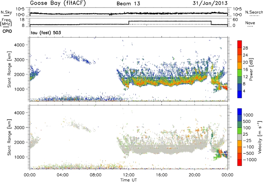Click the 'Power [dB]' colorbar label

point(251,69)
